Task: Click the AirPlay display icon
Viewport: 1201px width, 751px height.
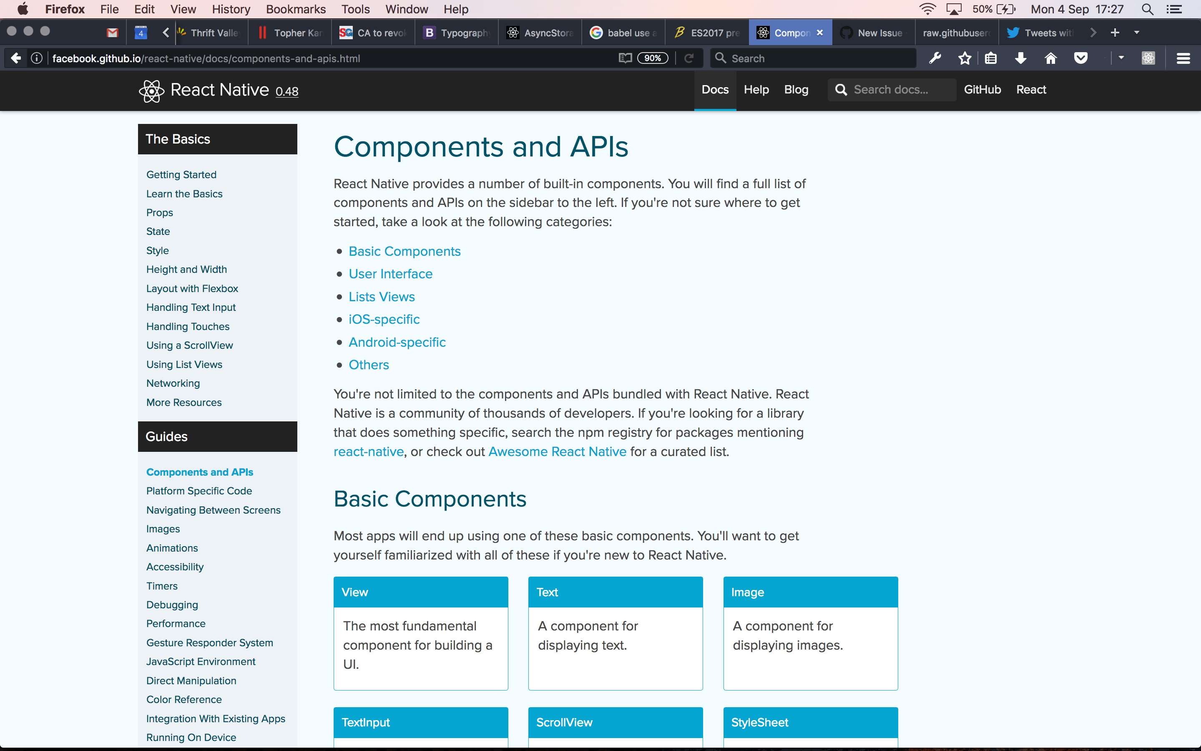Action: [954, 9]
